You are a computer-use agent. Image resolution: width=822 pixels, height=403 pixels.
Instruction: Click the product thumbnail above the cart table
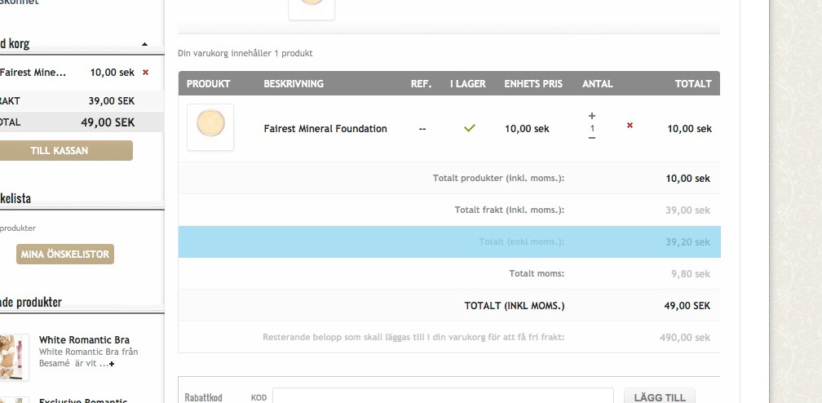[x=312, y=8]
